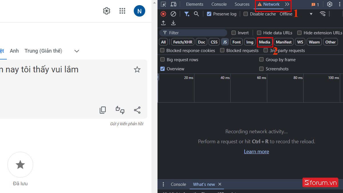Toggle device toolbar emulation icon
Screen dimensions: 343x193
174,4
